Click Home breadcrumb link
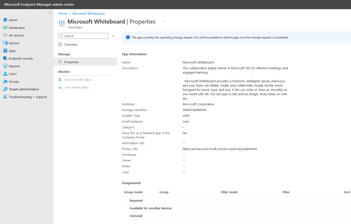Screen dimensions: 351x224 click(62, 13)
